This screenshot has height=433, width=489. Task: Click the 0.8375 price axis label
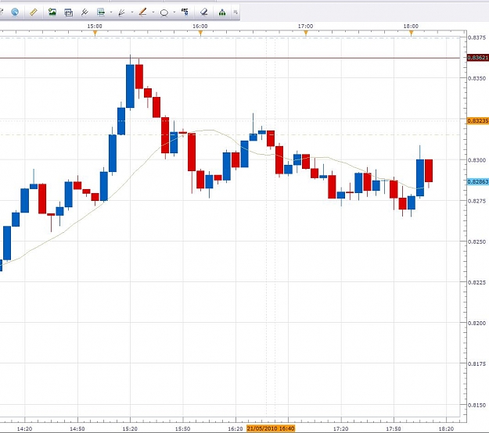[x=476, y=38]
